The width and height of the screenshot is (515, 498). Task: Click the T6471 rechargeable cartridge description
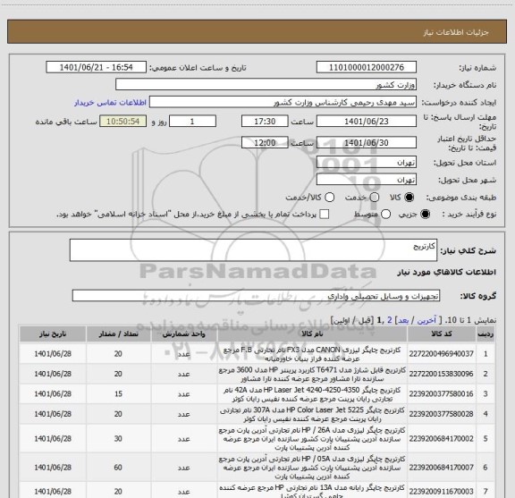click(312, 374)
